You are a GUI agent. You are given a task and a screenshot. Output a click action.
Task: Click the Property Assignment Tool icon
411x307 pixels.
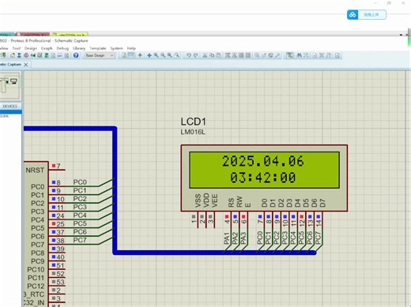point(306,55)
